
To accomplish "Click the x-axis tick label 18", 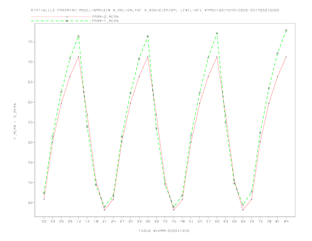I will (x=96, y=221).
